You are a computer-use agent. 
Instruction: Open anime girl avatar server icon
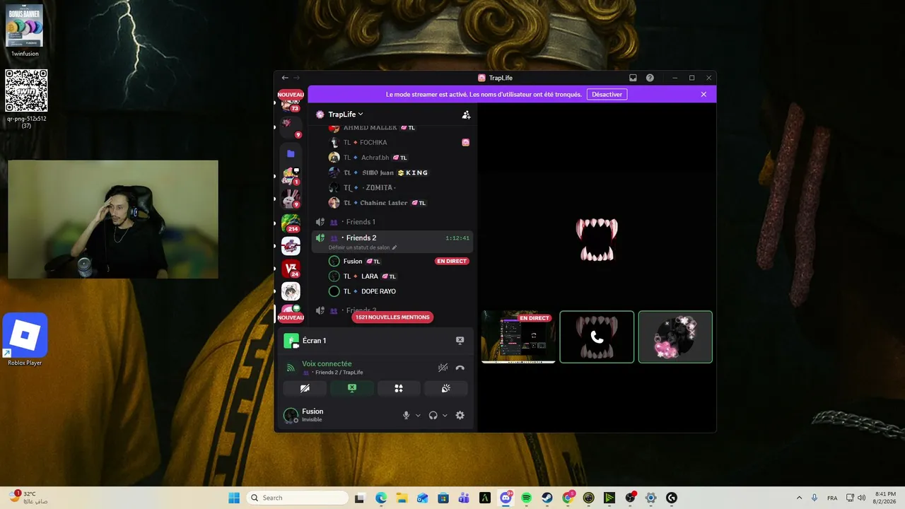291,291
